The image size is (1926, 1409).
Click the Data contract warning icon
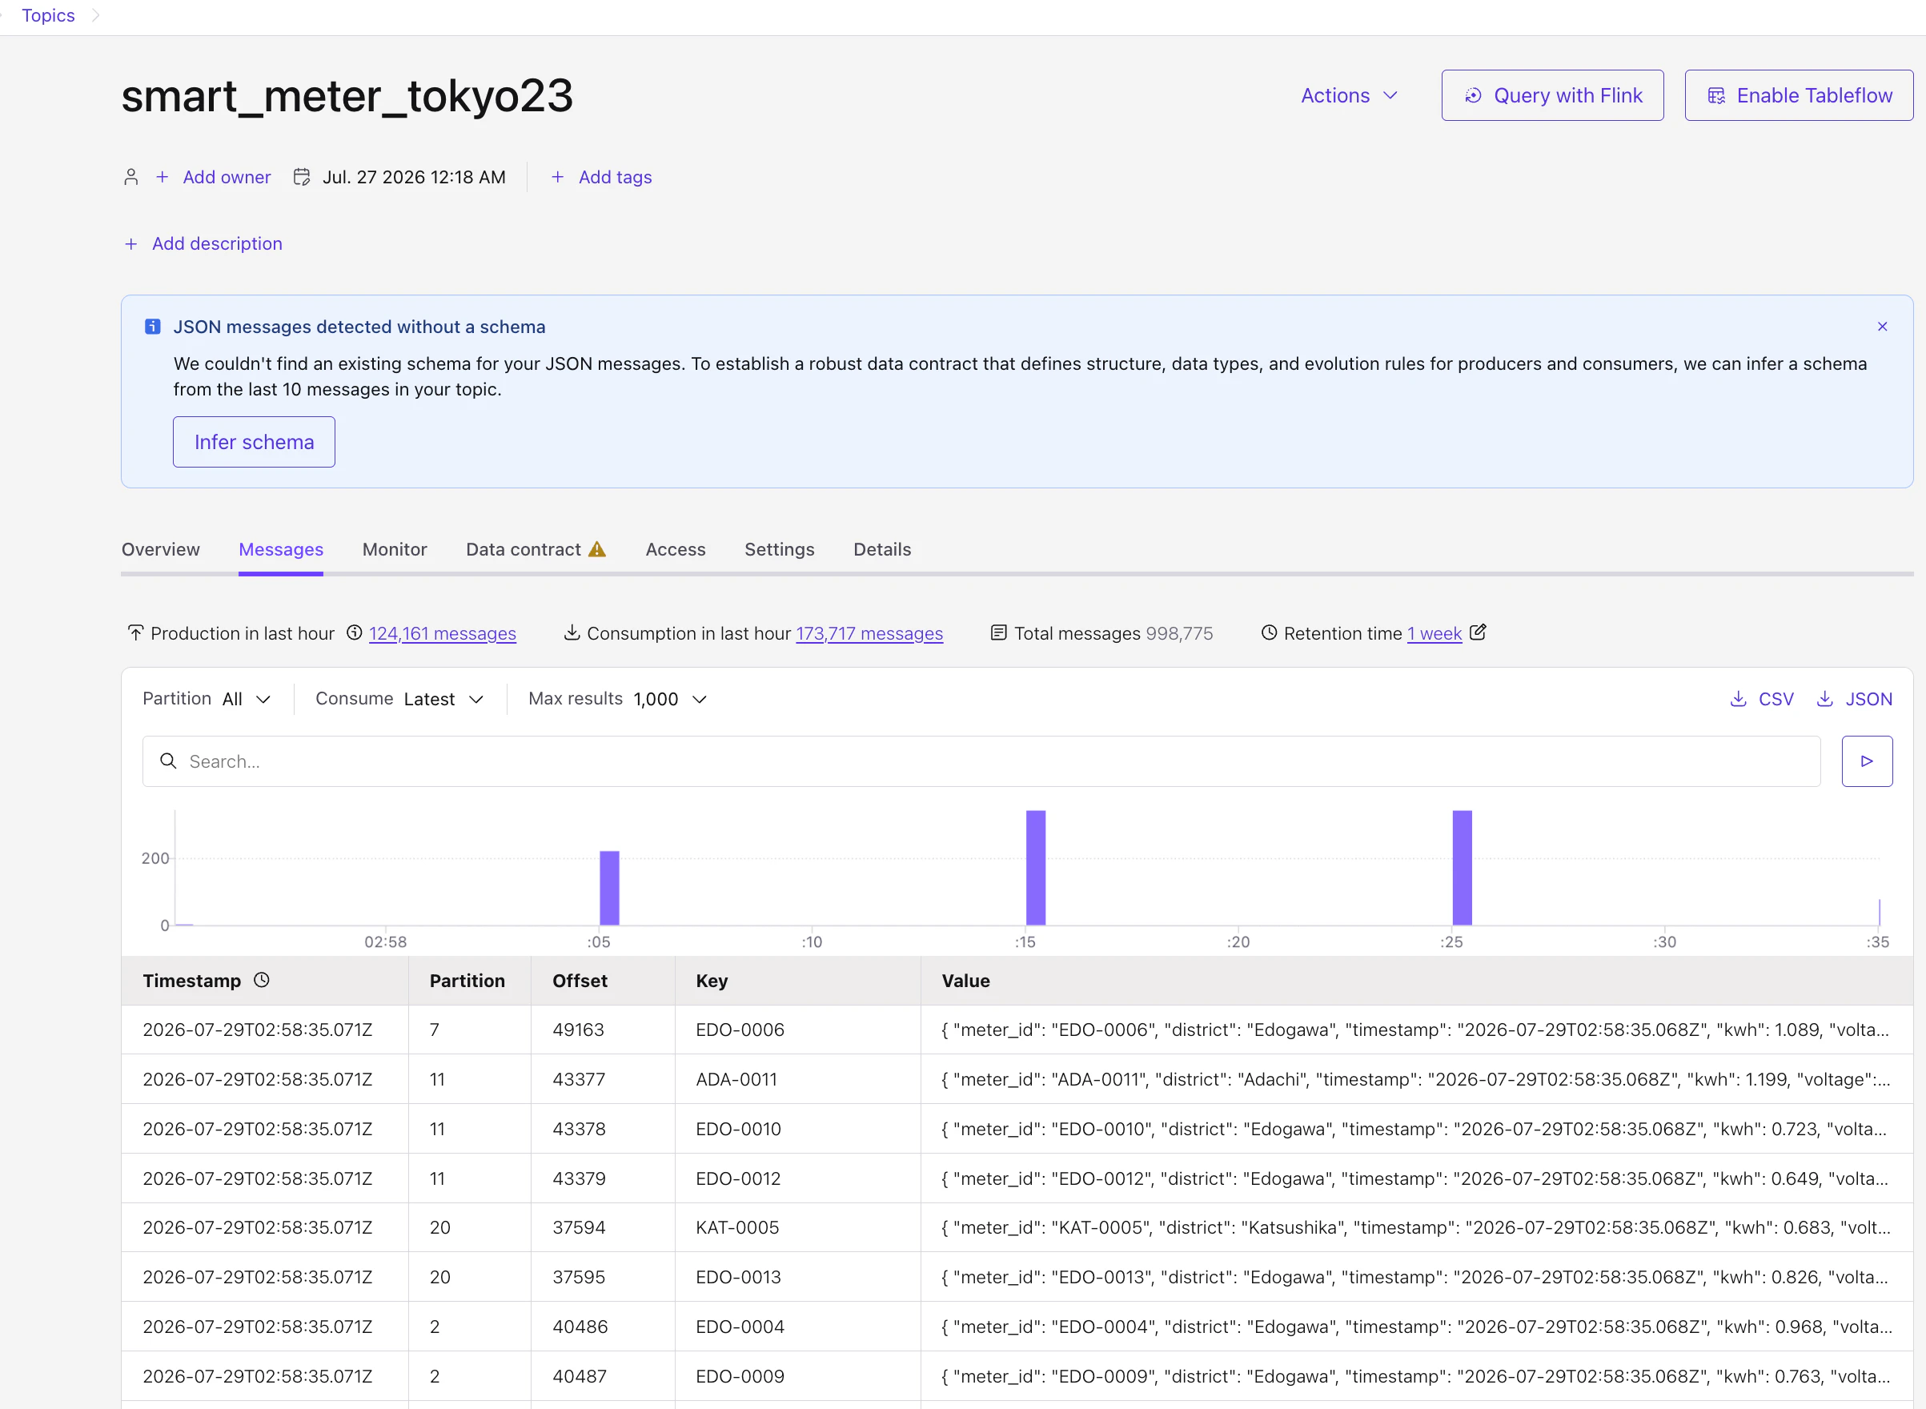pos(597,549)
